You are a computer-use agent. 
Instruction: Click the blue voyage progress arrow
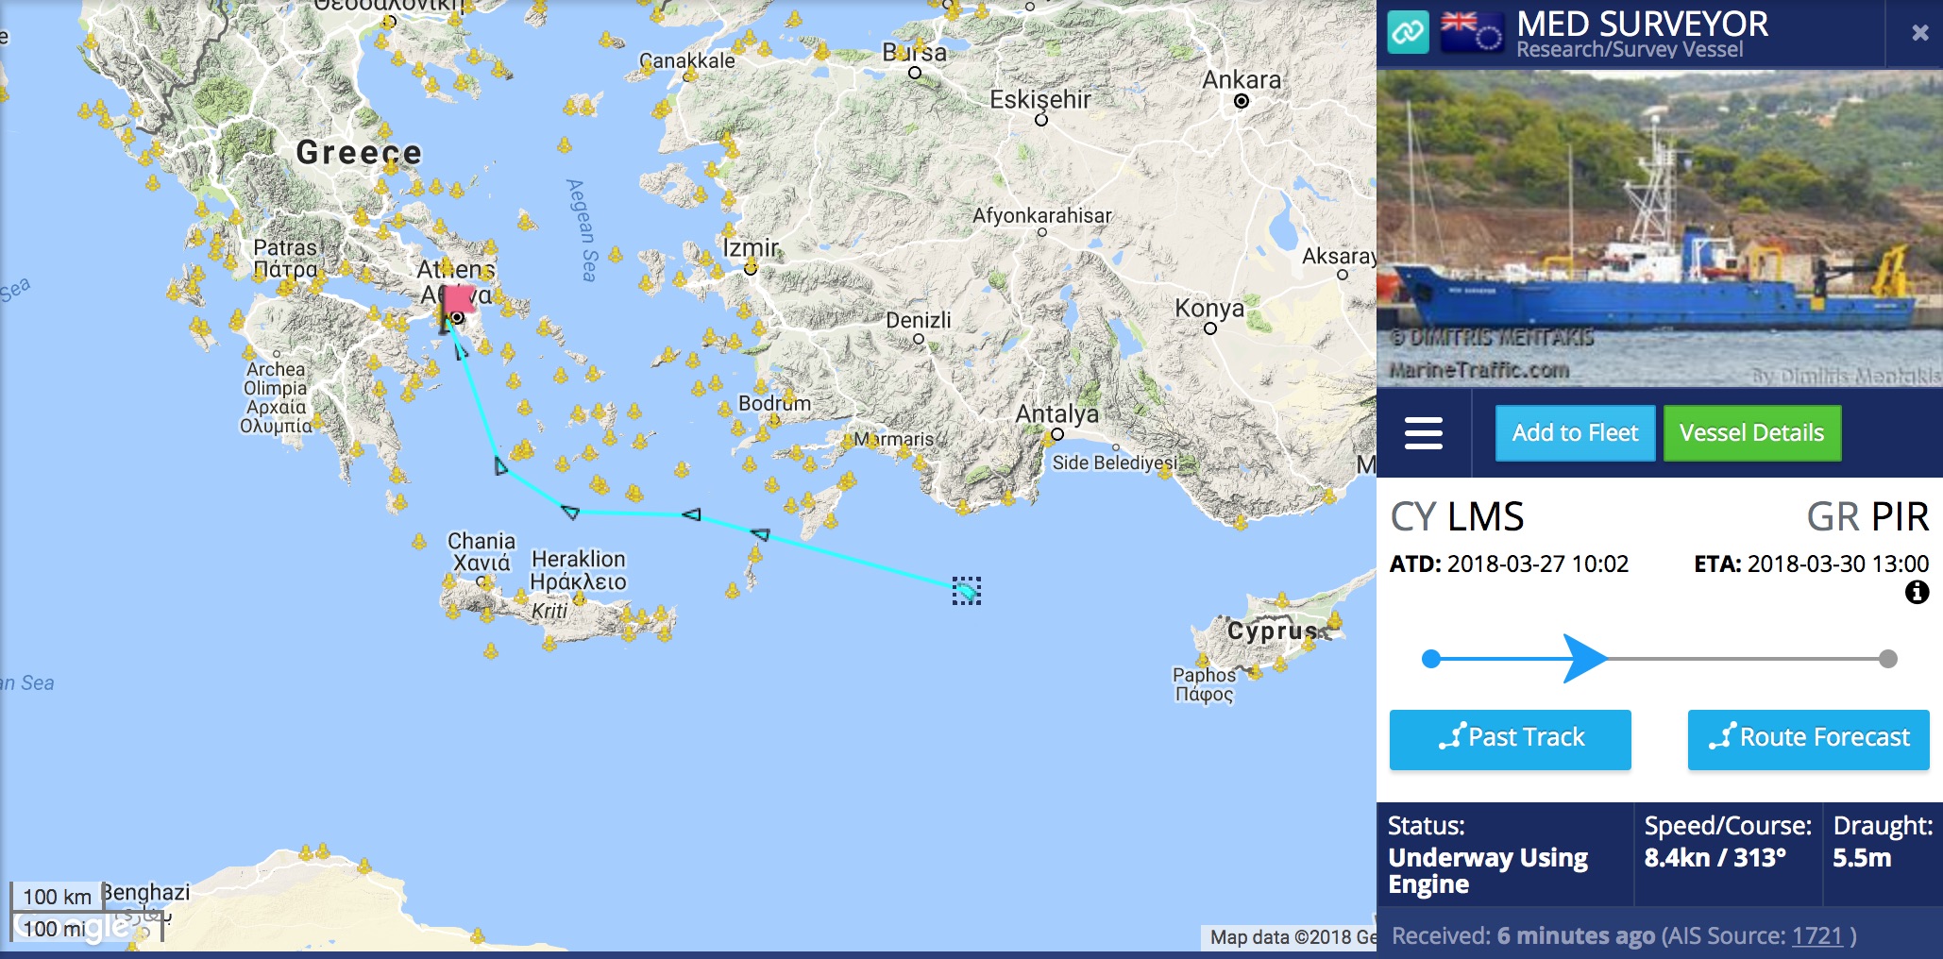[1585, 658]
